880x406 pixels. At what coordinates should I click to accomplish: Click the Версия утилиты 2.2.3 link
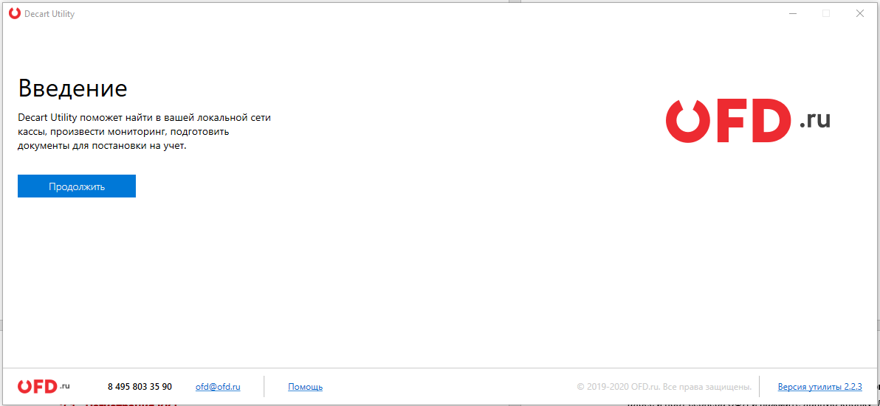(x=819, y=387)
